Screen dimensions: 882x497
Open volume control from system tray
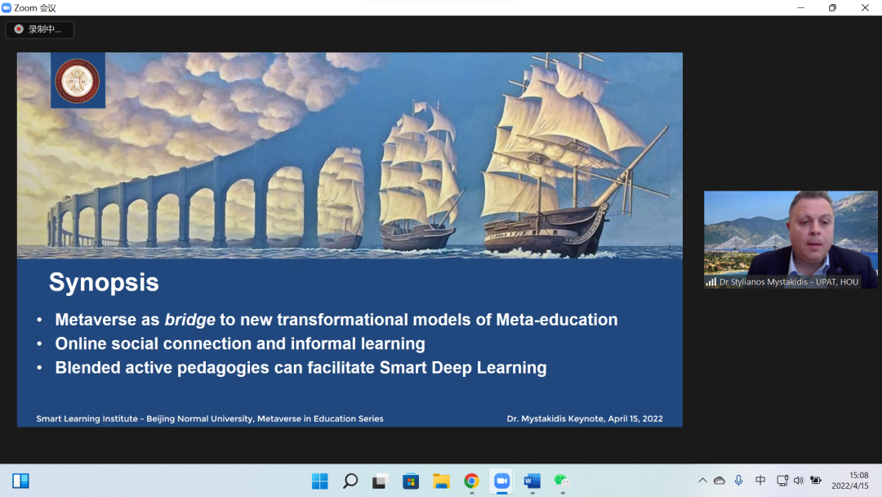[x=798, y=481]
